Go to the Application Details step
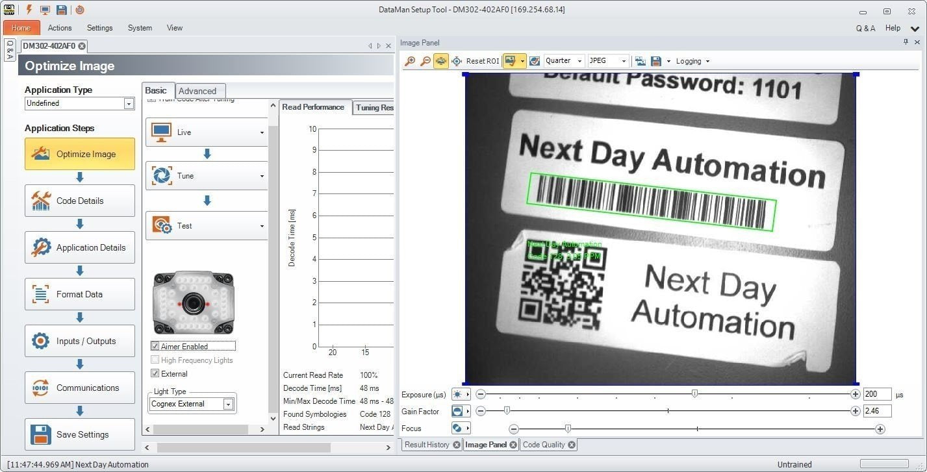927x472 pixels. (80, 247)
